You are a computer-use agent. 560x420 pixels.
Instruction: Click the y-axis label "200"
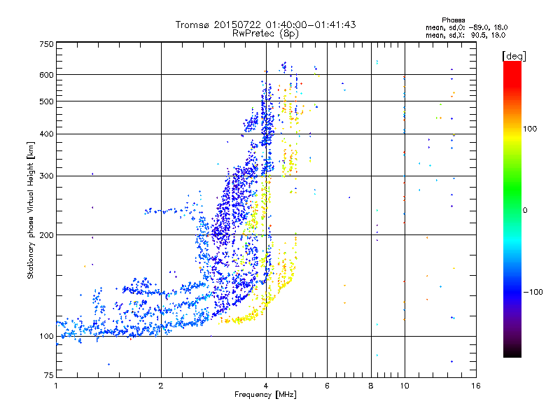(x=46, y=235)
